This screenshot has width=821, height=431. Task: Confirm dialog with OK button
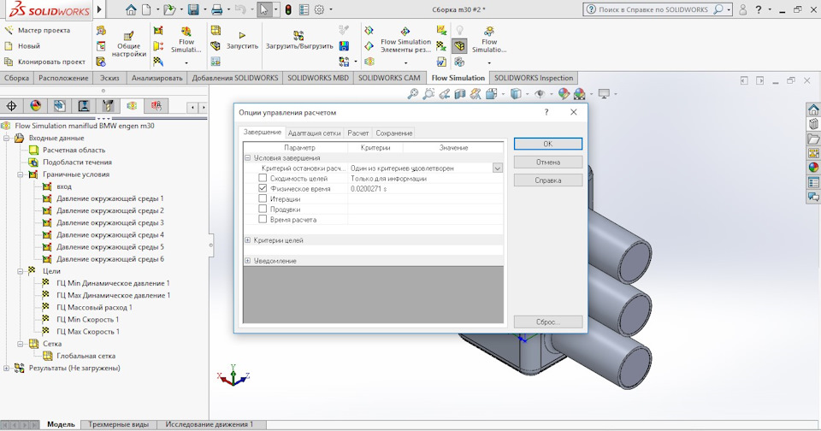click(547, 144)
